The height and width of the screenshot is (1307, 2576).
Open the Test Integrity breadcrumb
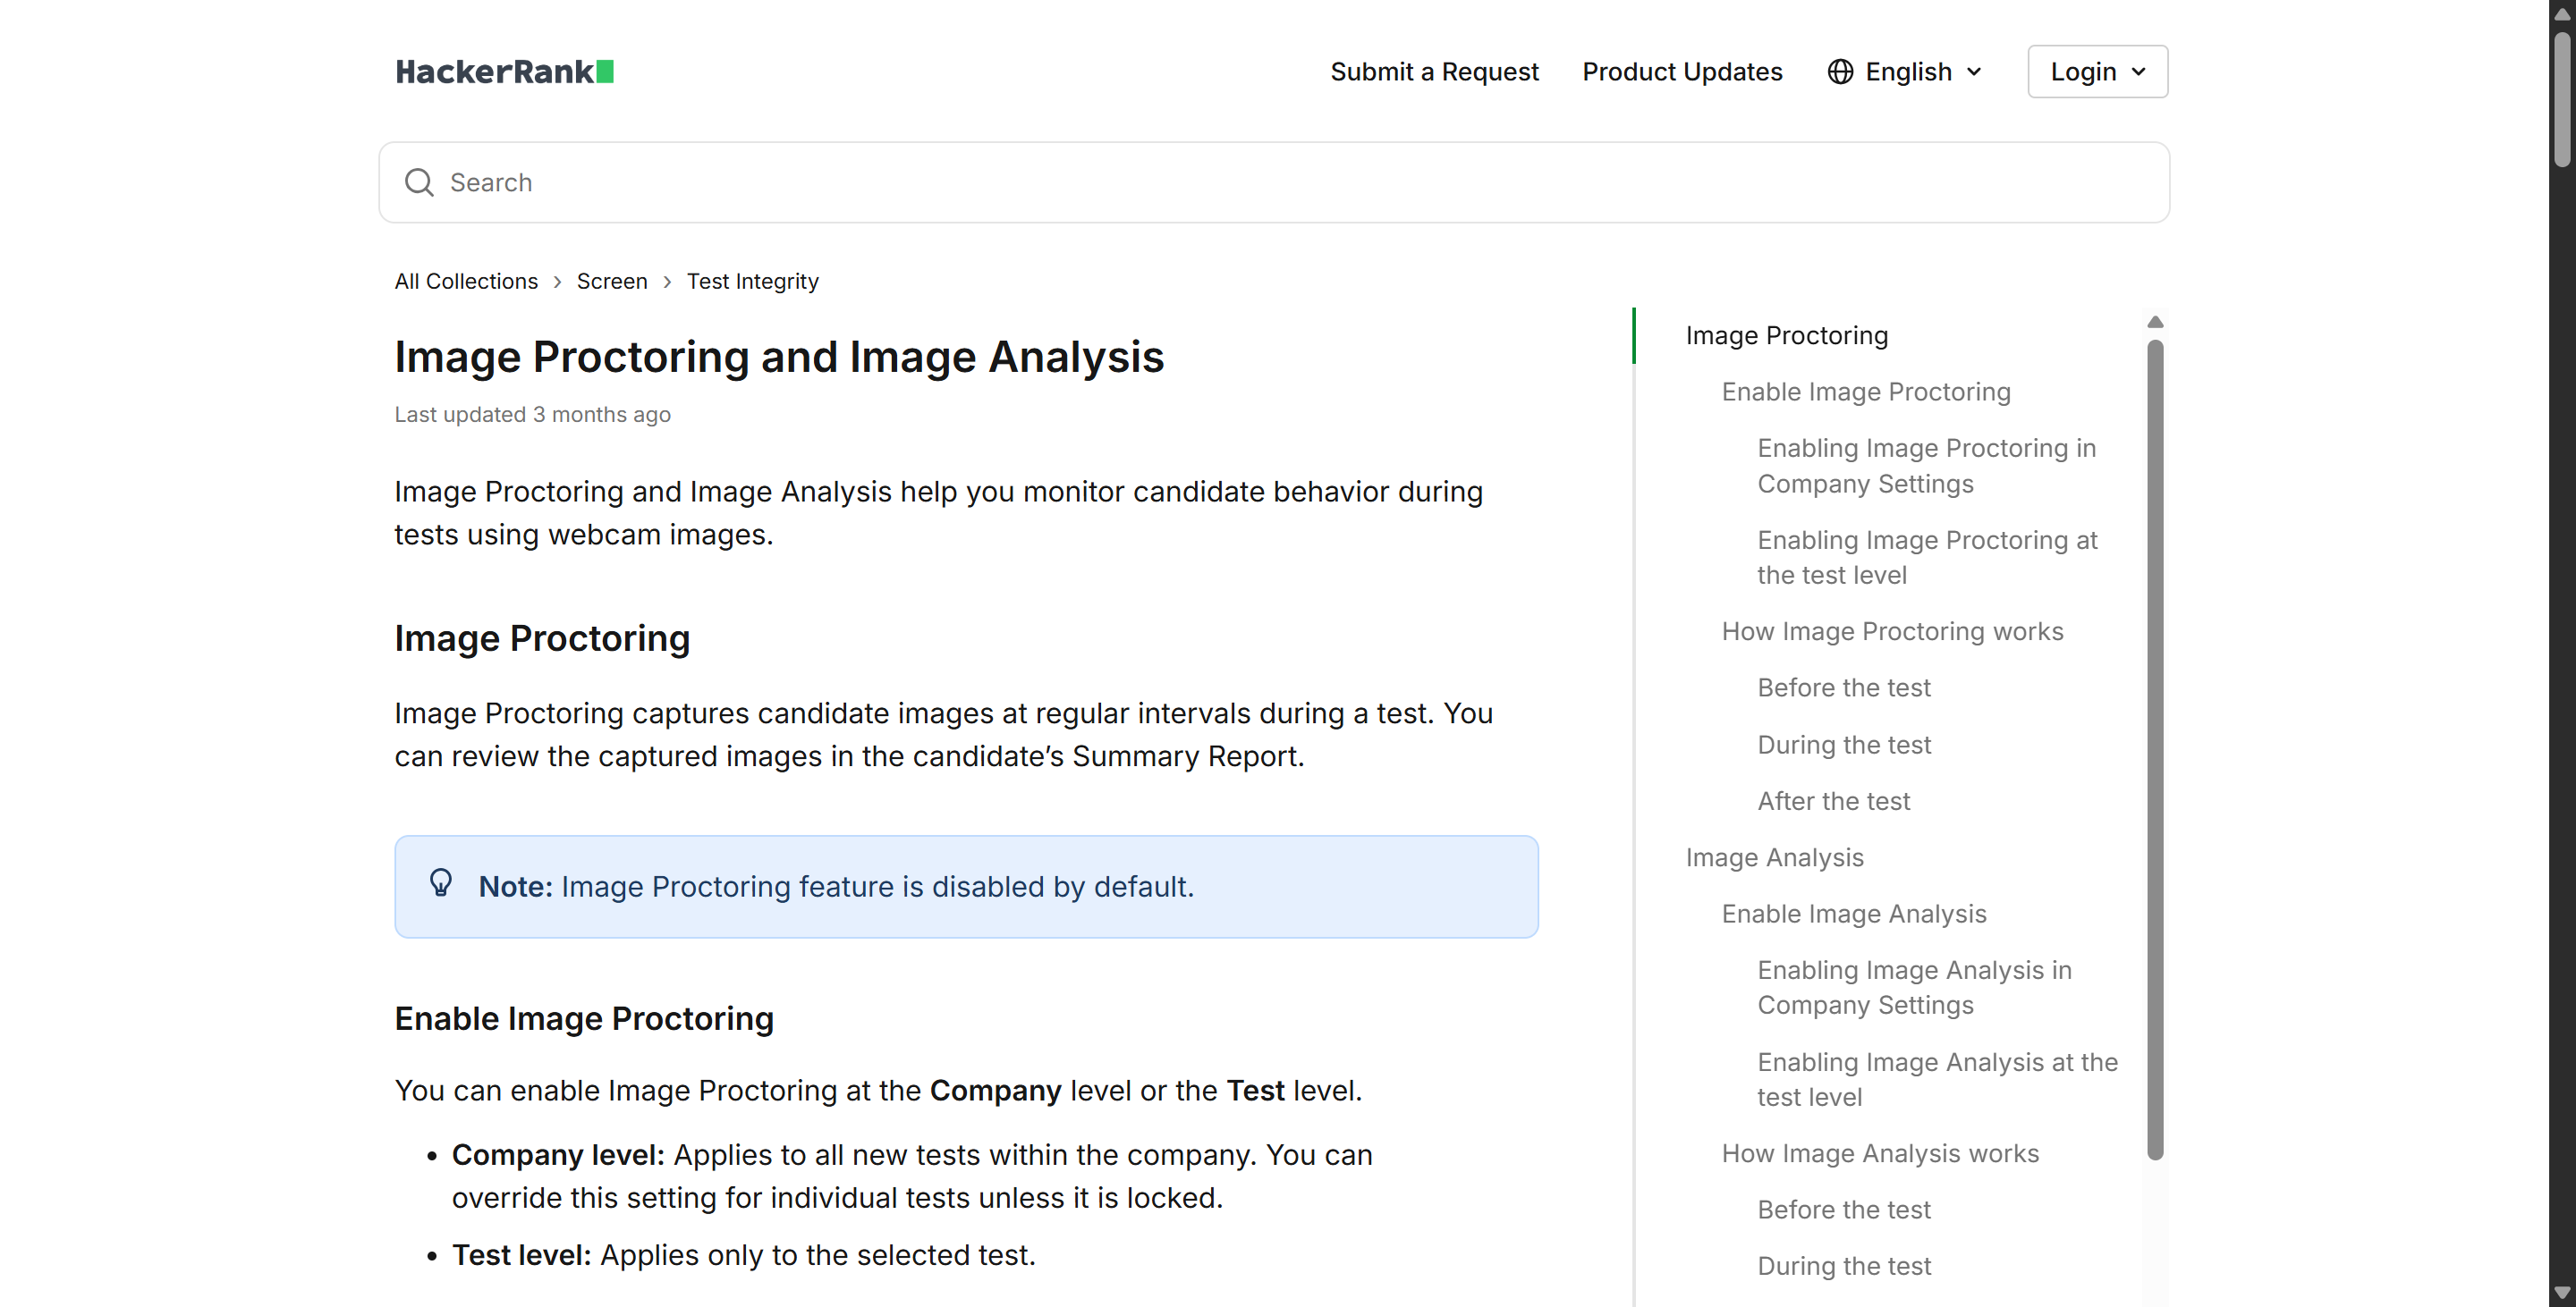pyautogui.click(x=753, y=281)
